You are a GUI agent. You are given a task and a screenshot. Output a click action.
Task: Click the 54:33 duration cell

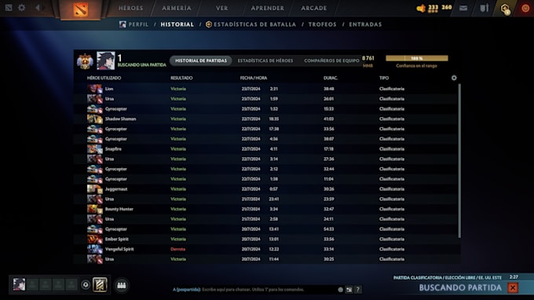[328, 229]
